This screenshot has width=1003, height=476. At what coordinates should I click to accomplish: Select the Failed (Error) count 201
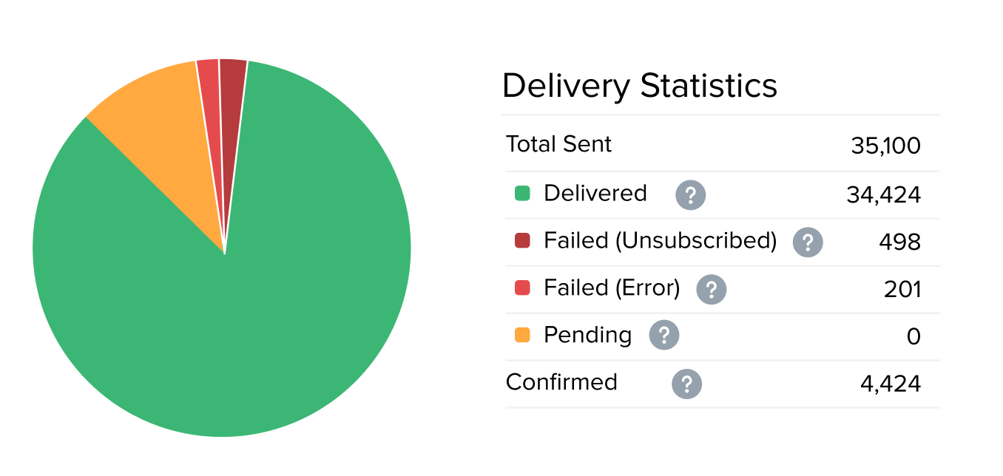[902, 289]
